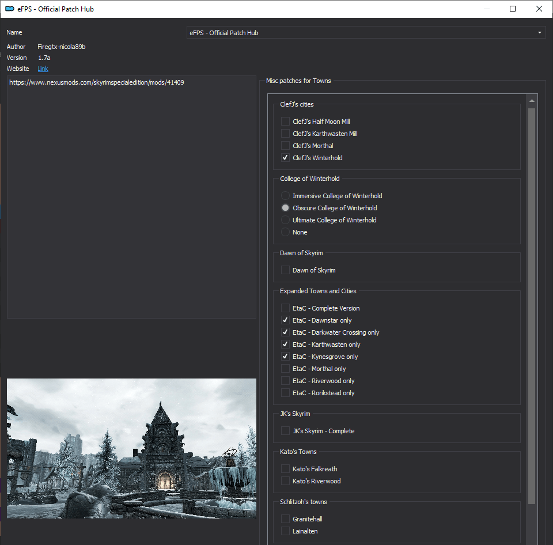553x545 pixels.
Task: Click the Schlitzoh's towns group title
Action: pyautogui.click(x=304, y=502)
